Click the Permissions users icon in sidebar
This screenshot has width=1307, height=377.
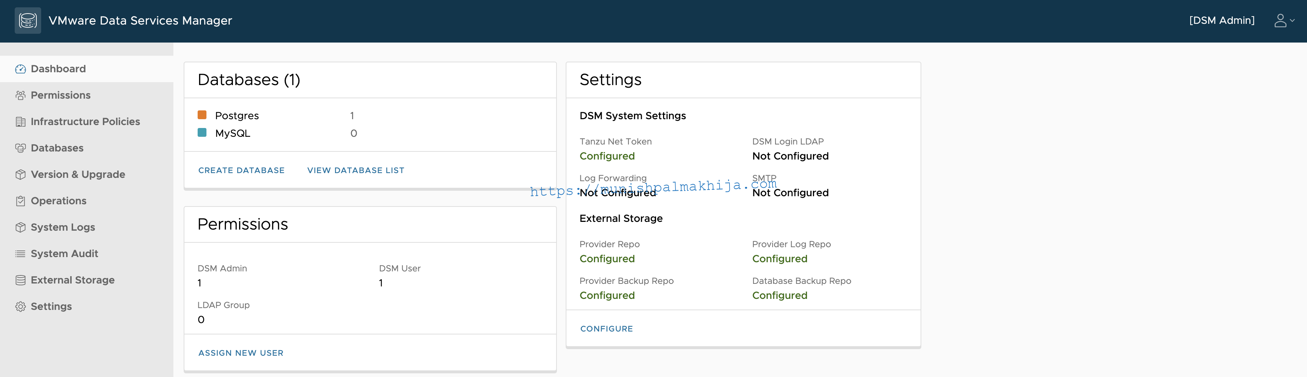(20, 95)
